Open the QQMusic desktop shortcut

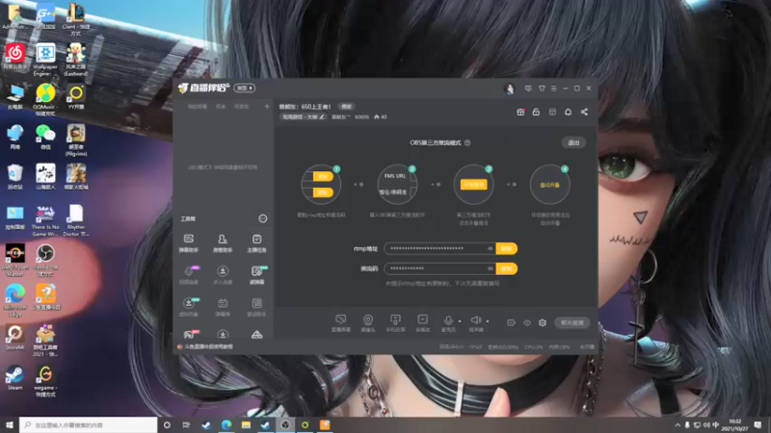coord(45,100)
